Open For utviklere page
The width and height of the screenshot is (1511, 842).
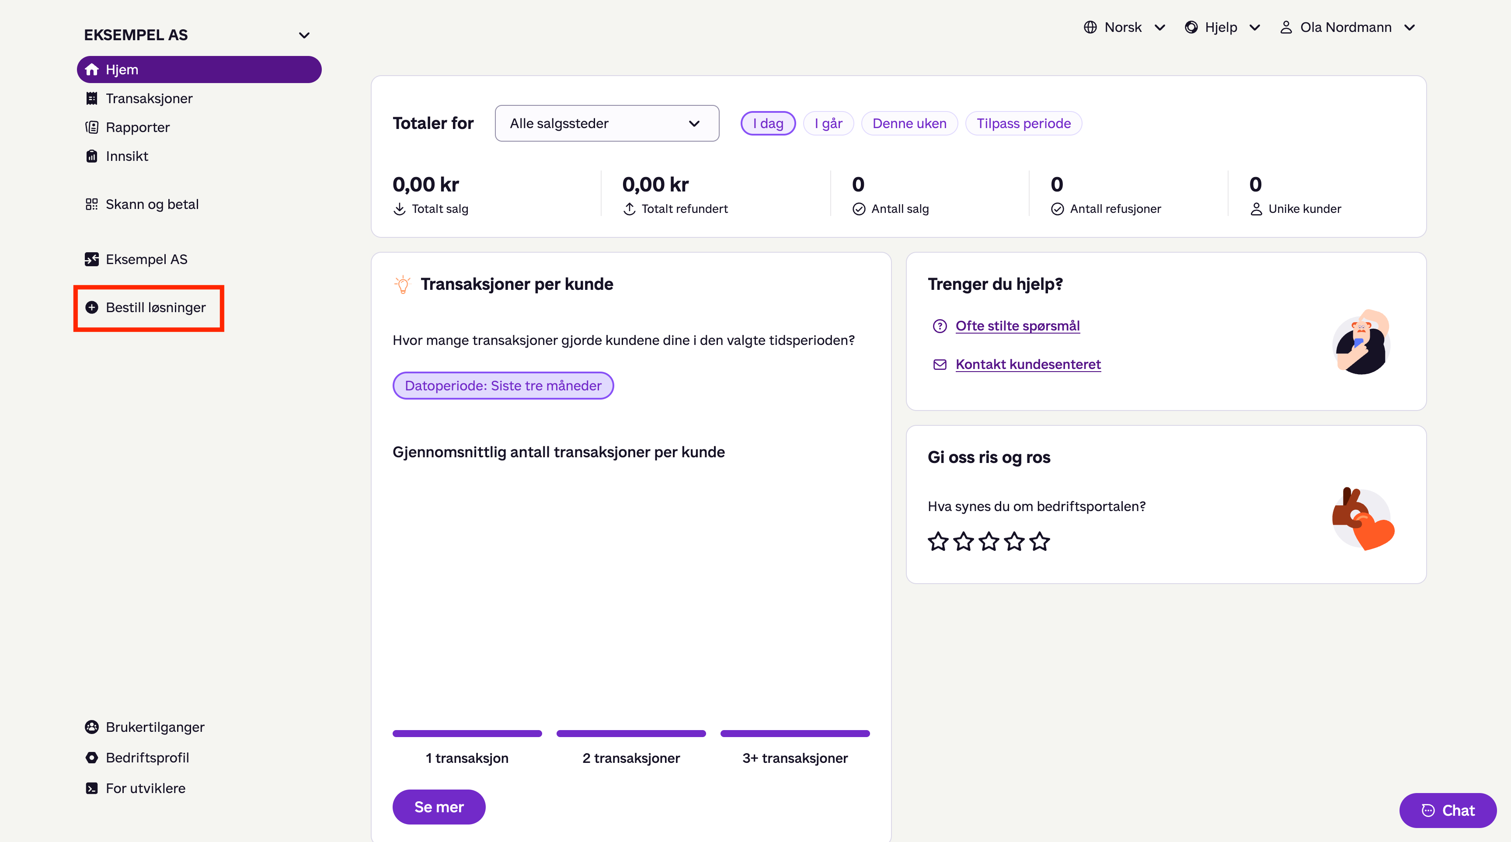coord(199,788)
